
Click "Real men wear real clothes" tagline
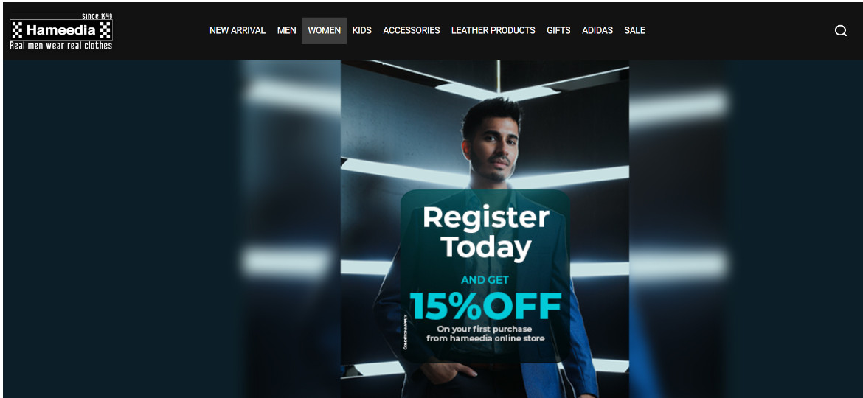pos(61,46)
